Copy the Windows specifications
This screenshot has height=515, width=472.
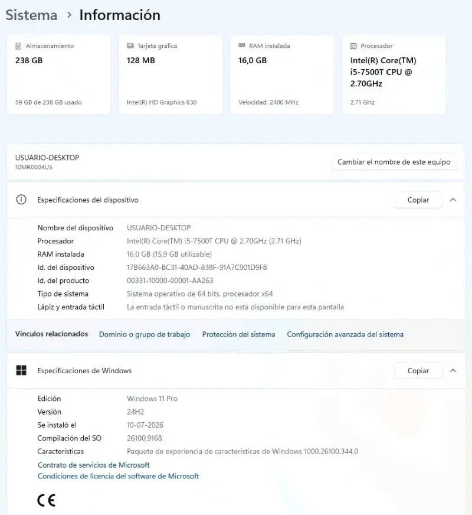click(x=418, y=370)
